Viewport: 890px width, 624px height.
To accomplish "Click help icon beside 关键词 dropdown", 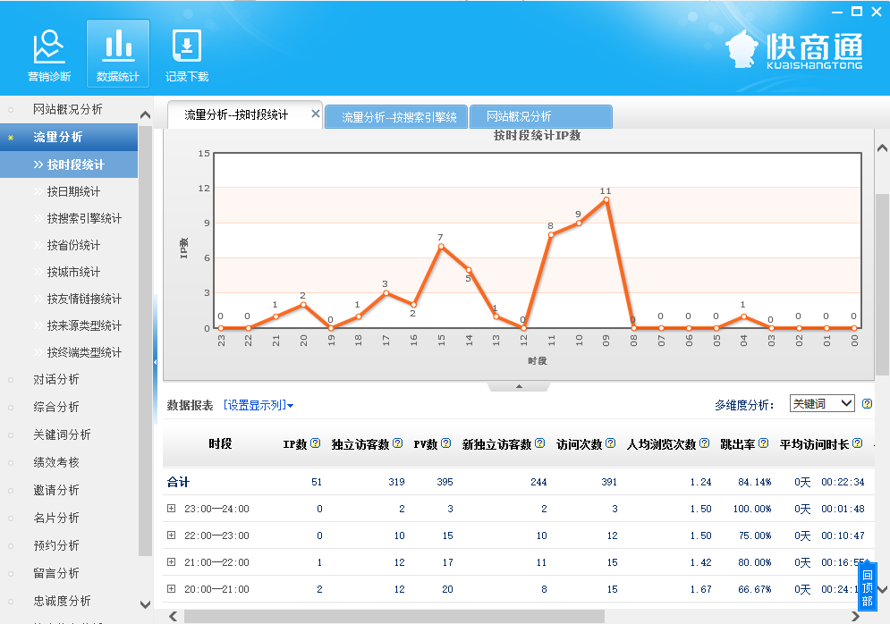I will tap(867, 404).
